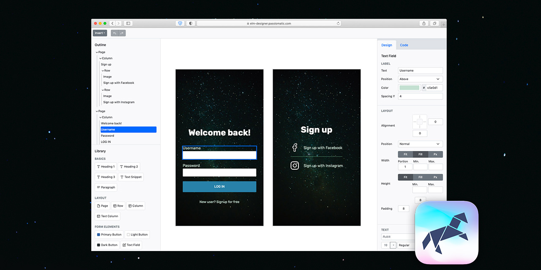The width and height of the screenshot is (541, 270).
Task: Select Password in the Outline tree
Action: tap(107, 136)
